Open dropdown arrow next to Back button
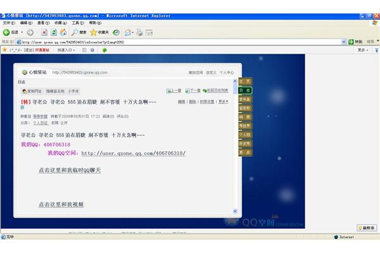Screen dimensions: 380x253 [x=22, y=32]
